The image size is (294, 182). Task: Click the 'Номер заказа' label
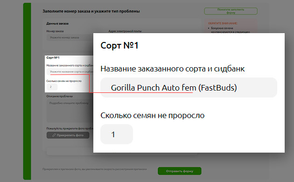(x=55, y=31)
